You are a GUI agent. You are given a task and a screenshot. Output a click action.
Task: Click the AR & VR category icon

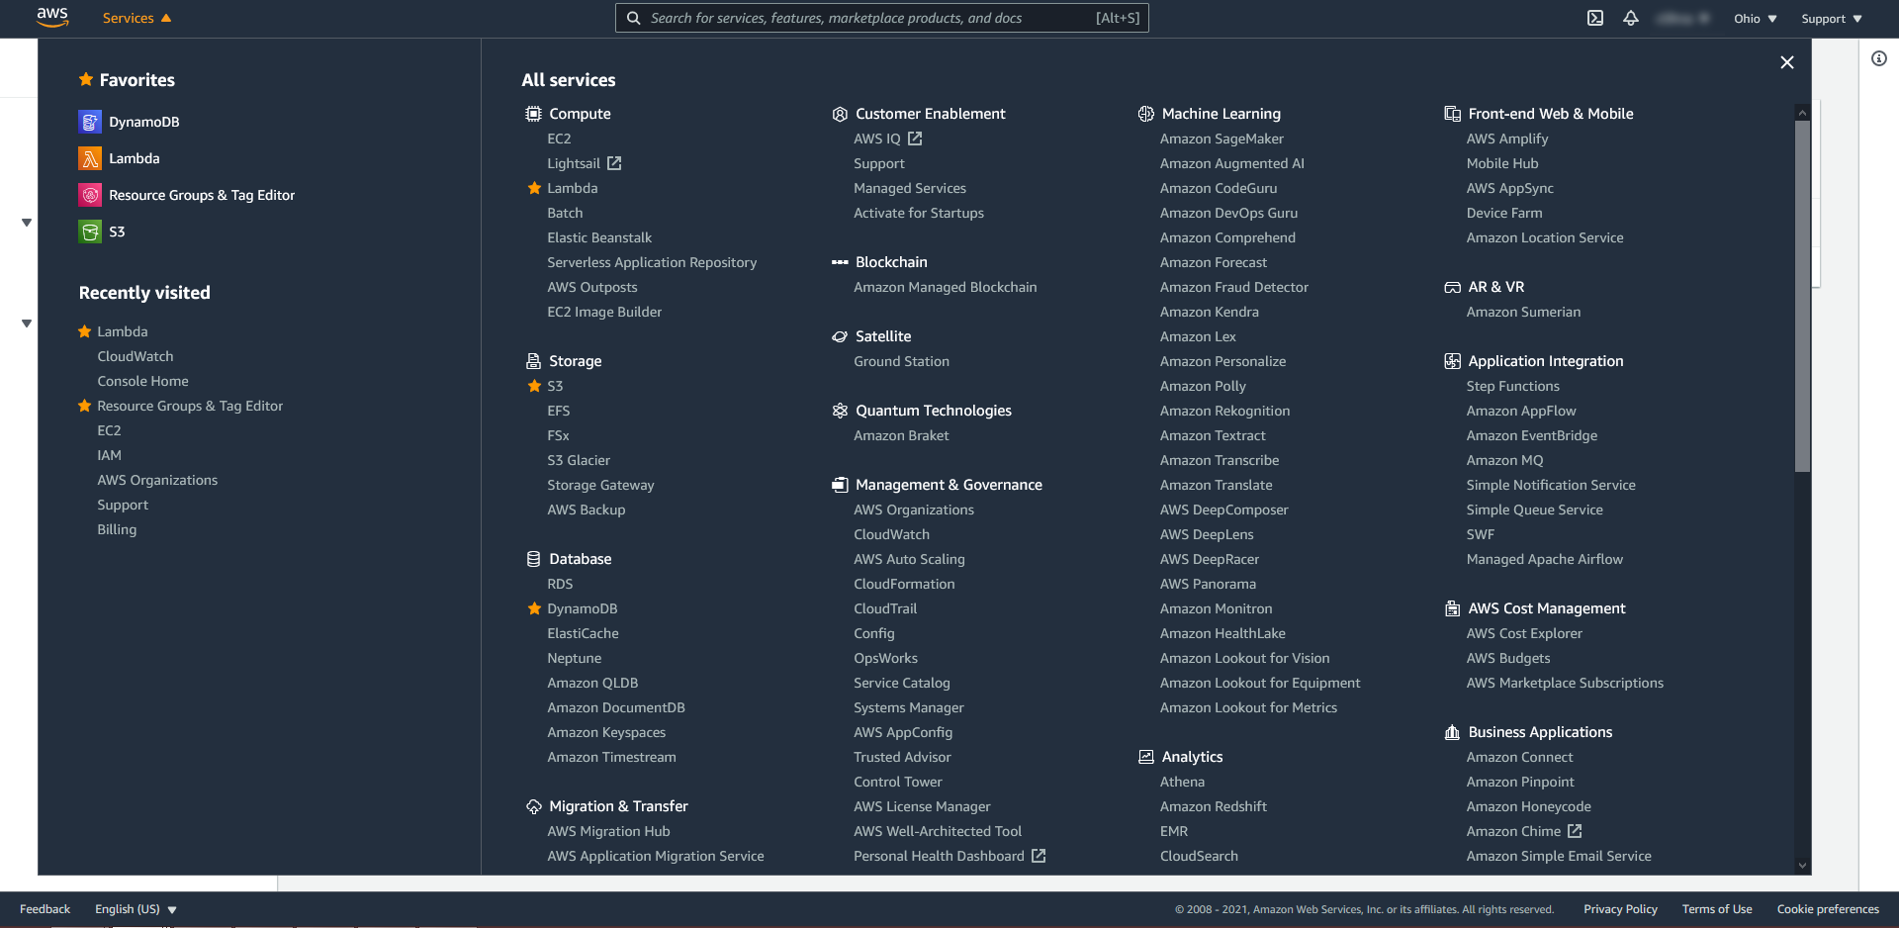(1452, 287)
